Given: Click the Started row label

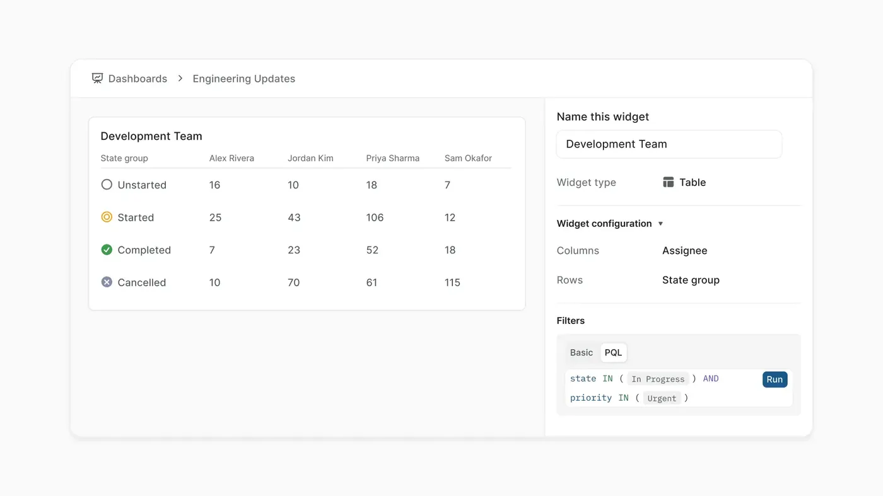Looking at the screenshot, I should pos(136,217).
